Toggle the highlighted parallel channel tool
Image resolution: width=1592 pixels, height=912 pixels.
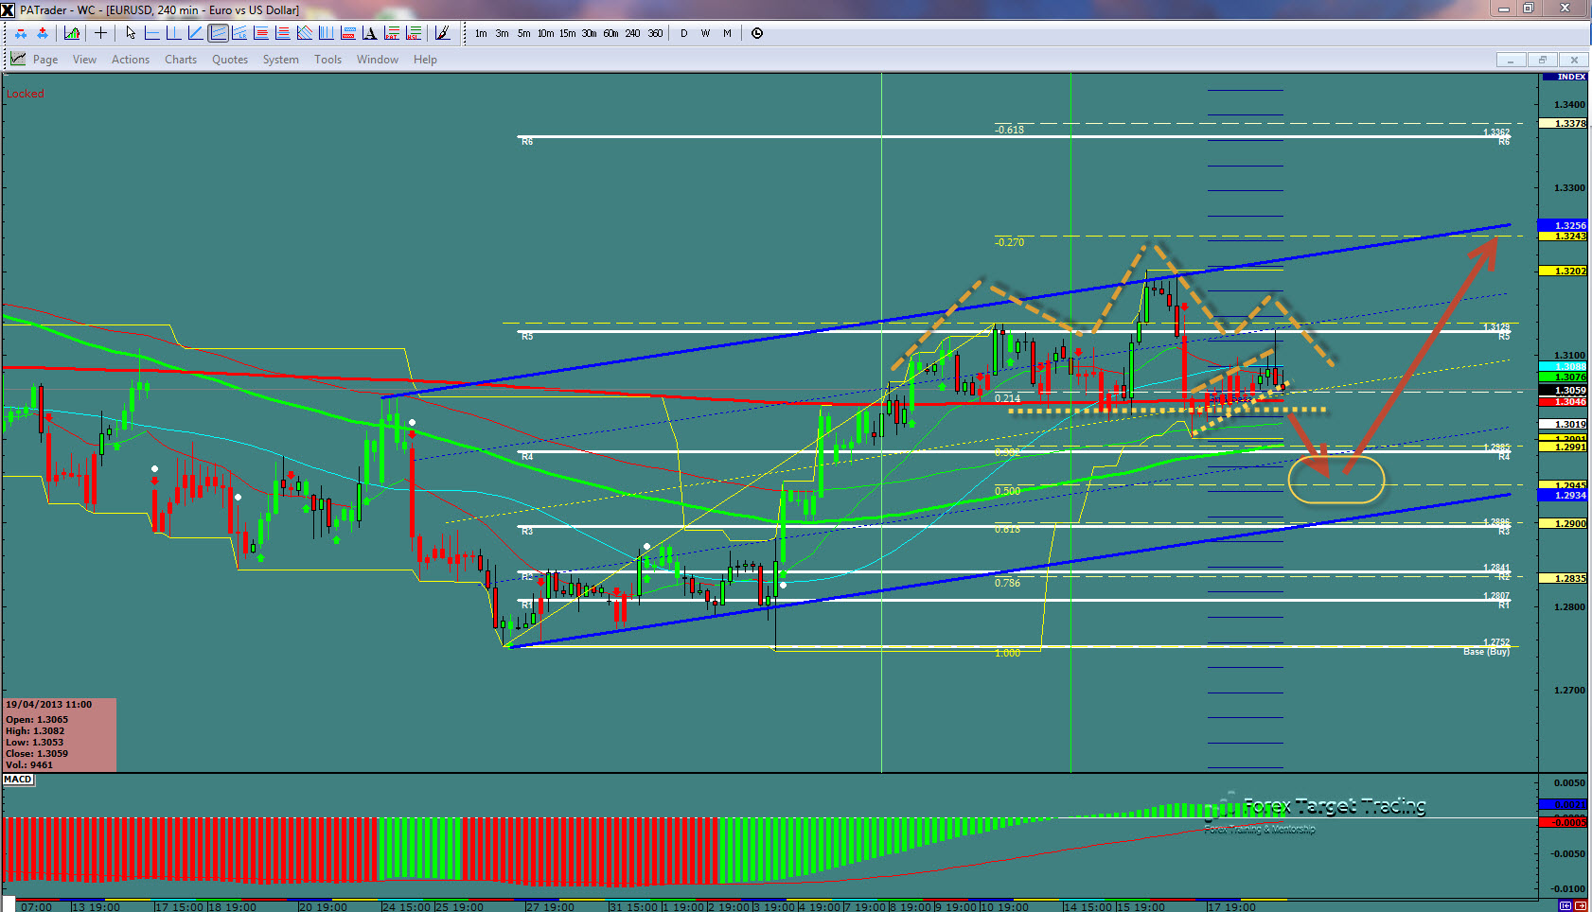point(218,33)
